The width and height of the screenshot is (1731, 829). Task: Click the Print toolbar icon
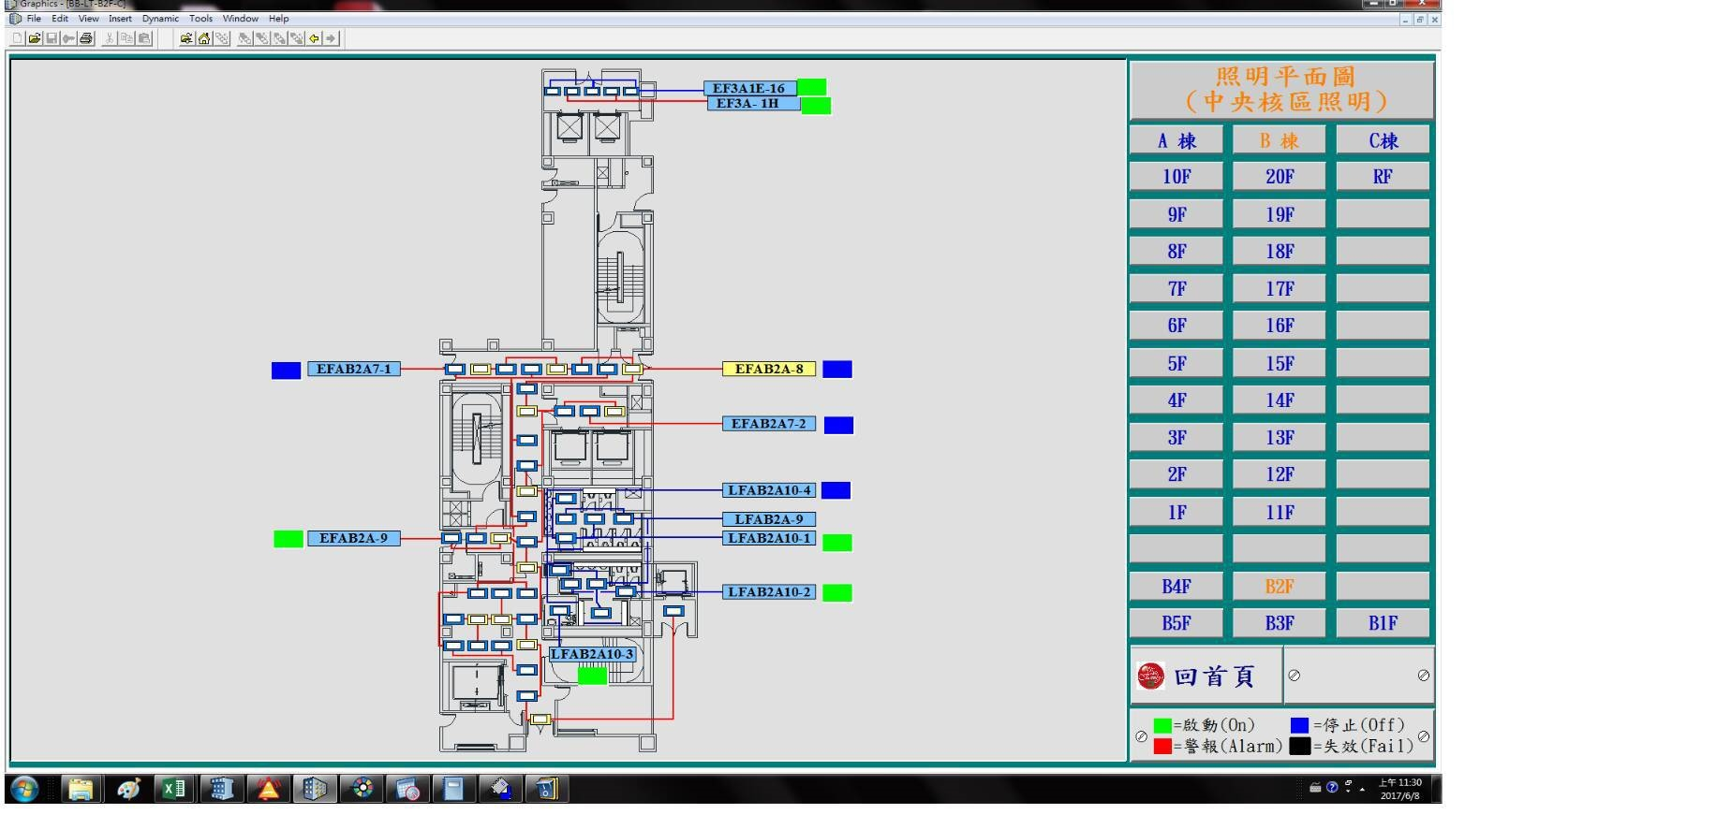(86, 38)
